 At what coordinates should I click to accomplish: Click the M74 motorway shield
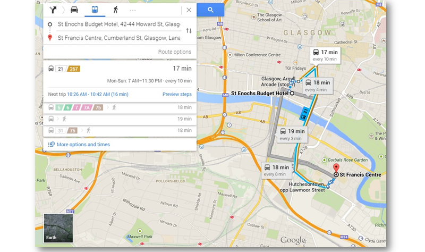[x=344, y=237]
